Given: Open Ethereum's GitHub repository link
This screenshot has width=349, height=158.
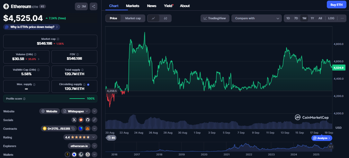Looking at the screenshot, I should pos(88,120).
